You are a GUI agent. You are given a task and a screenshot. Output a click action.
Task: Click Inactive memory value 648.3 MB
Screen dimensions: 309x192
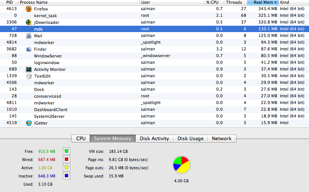point(47,176)
